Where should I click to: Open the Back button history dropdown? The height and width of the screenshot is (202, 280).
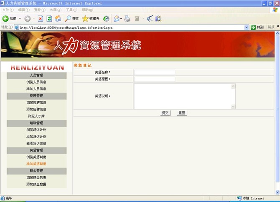pyautogui.click(x=20, y=18)
